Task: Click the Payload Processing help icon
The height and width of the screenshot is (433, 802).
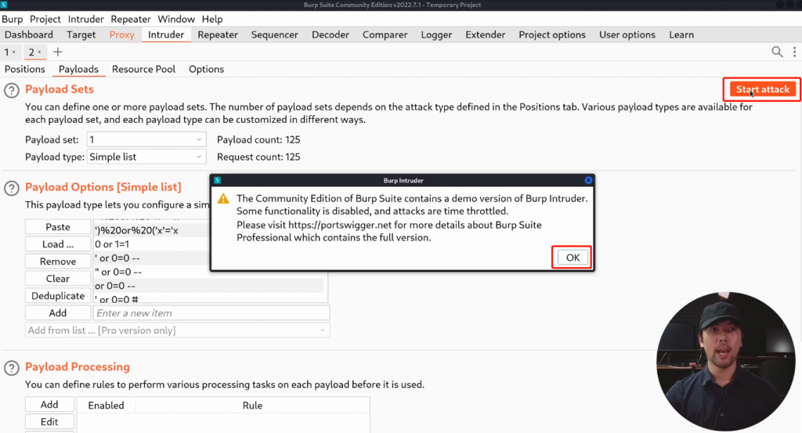Action: (x=12, y=367)
